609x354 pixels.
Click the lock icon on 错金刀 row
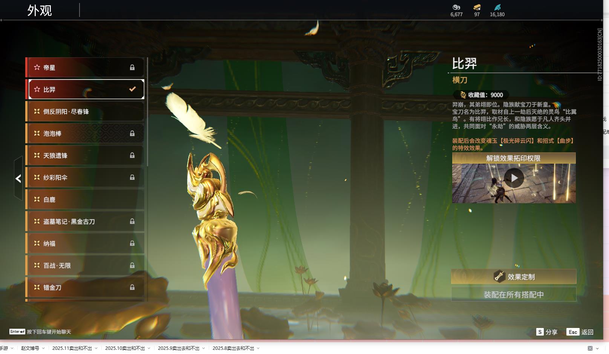point(132,287)
